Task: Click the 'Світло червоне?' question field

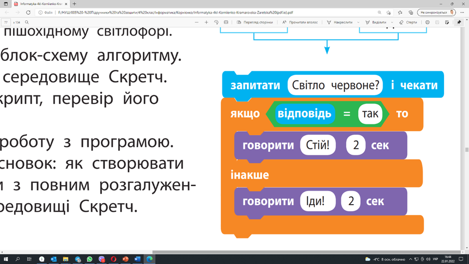Action: click(335, 85)
